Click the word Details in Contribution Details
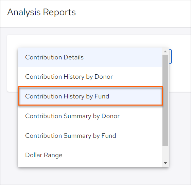Image resolution: width=191 pixels, height=185 pixels. pos(73,57)
